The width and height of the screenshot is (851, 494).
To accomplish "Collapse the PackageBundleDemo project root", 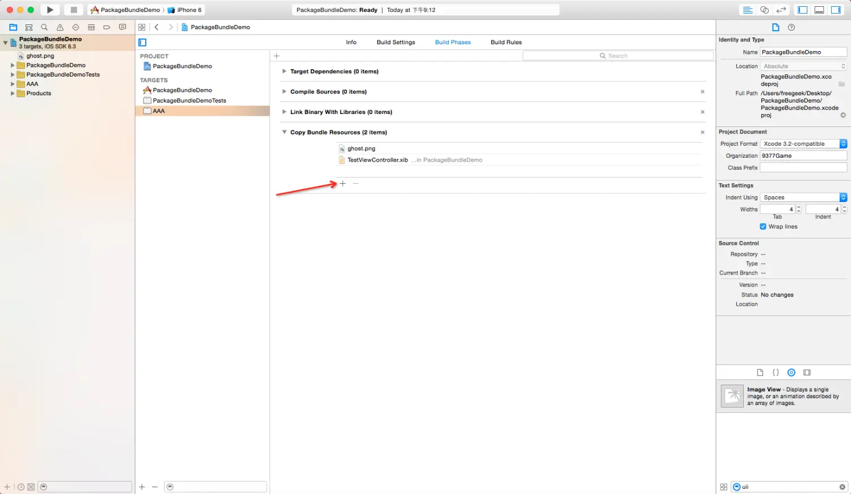I will coord(6,43).
